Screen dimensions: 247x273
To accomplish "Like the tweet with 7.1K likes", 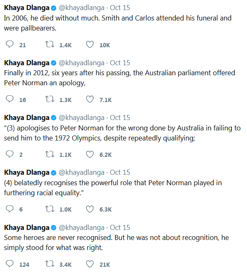I will [x=90, y=99].
